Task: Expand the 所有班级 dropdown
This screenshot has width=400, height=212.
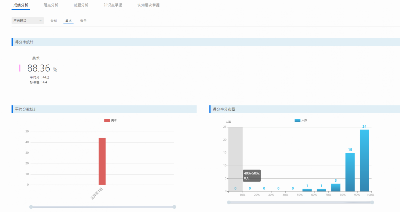Action: 27,21
